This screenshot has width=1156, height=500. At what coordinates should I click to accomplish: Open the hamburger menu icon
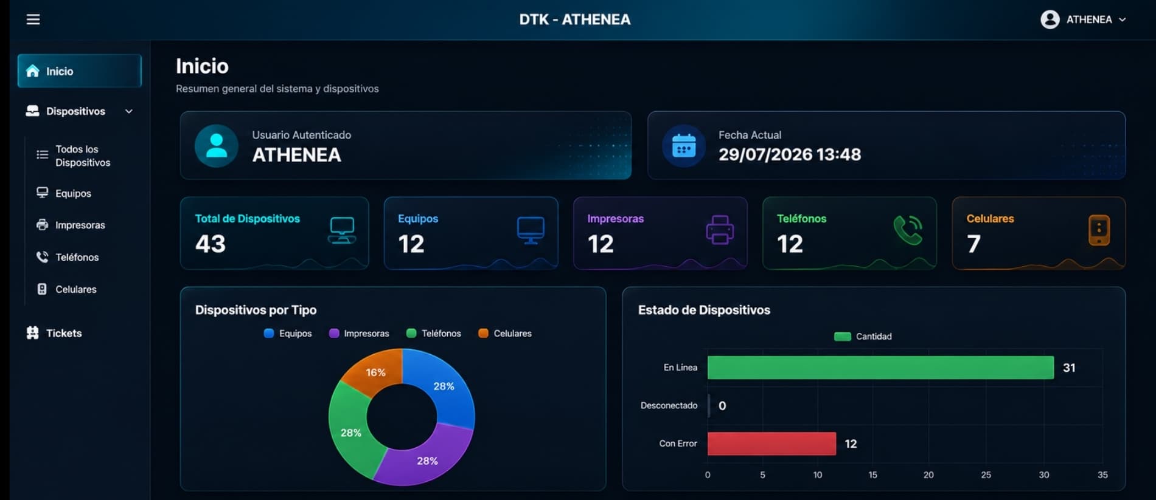point(33,19)
